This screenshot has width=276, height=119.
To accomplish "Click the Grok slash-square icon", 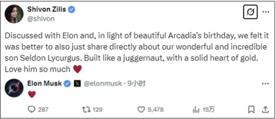I will click(x=250, y=12).
